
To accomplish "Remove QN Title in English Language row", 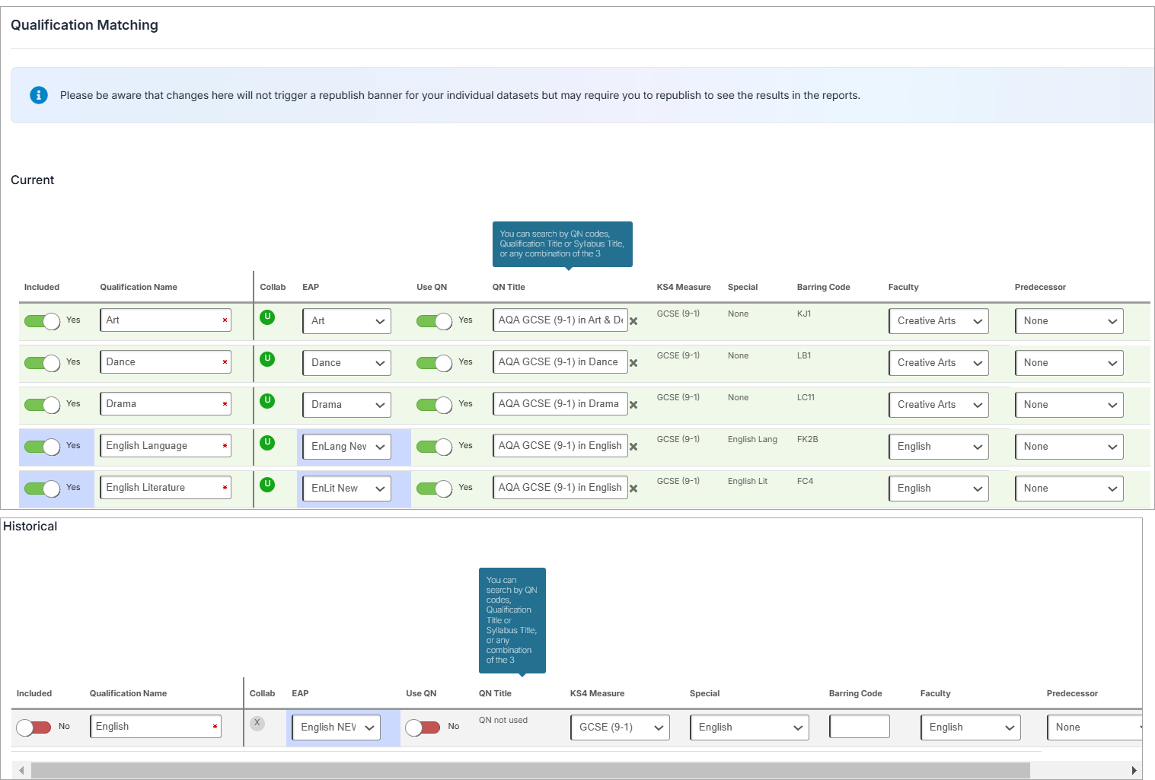I will (633, 447).
